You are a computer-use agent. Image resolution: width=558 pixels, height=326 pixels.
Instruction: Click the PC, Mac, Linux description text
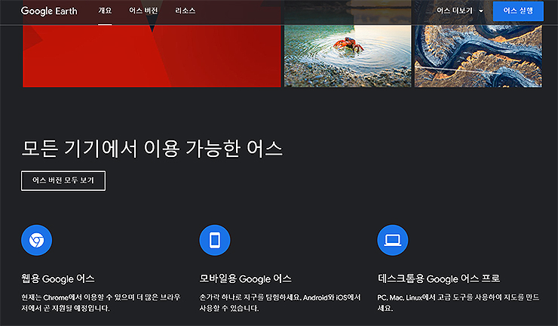(x=458, y=303)
